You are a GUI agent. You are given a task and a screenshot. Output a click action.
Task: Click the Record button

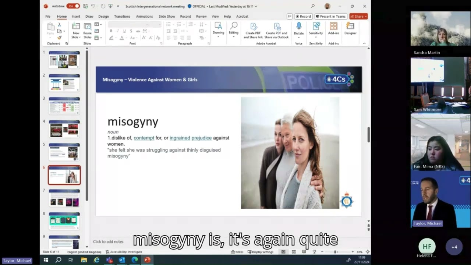tap(304, 16)
